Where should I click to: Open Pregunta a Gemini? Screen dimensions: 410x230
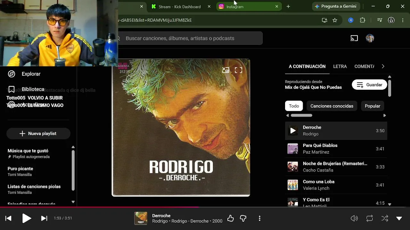336,6
